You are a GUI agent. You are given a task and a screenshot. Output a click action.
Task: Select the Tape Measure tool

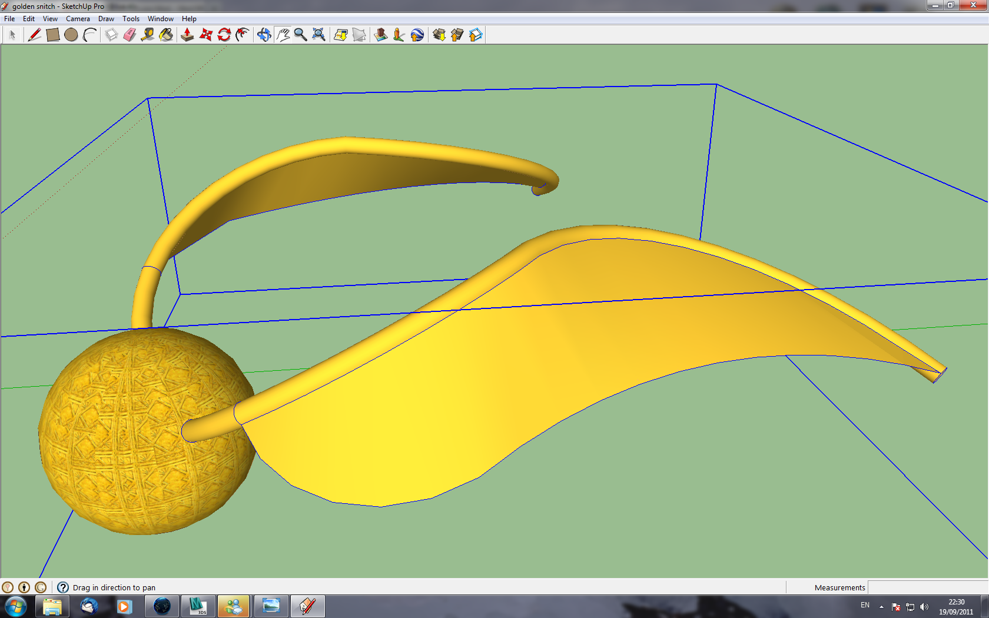(148, 35)
